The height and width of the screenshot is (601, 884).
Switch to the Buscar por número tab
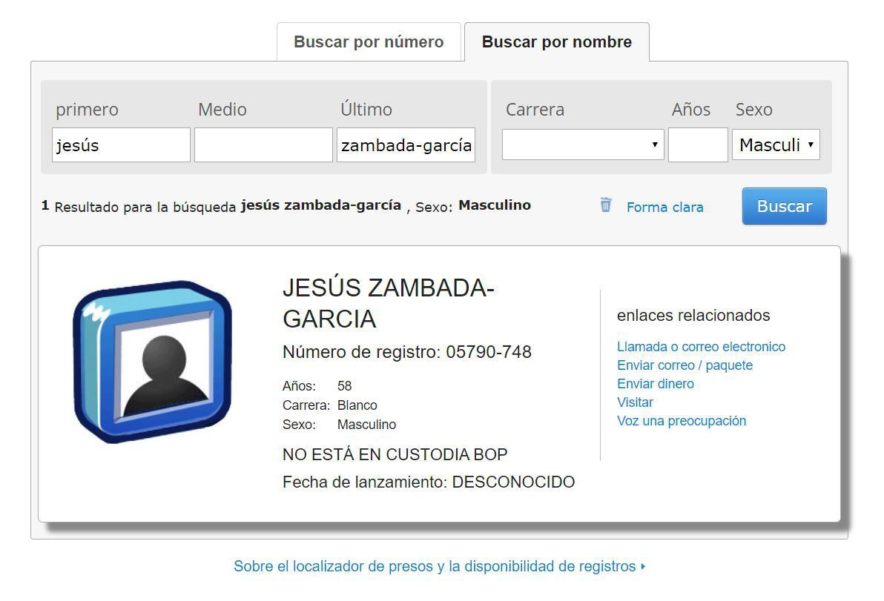[x=369, y=42]
